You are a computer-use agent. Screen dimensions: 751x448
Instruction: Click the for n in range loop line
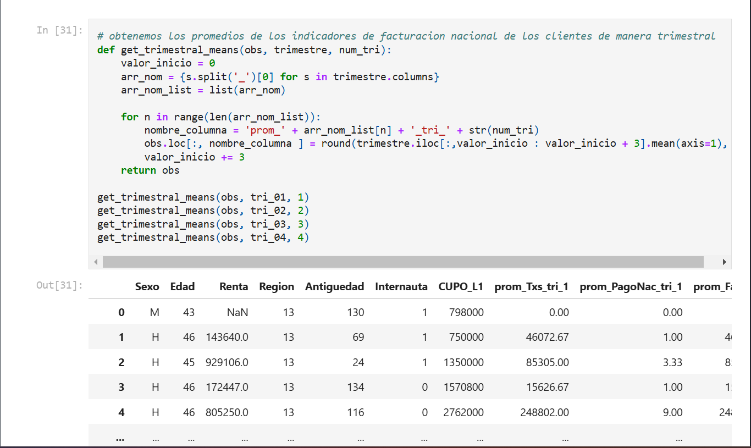click(220, 117)
